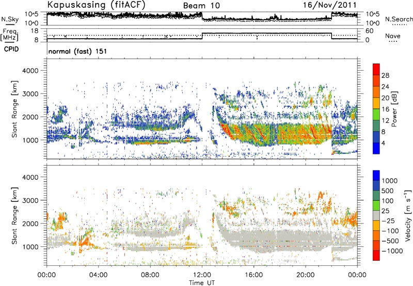The height and width of the screenshot is (286, 413).
Task: Click the "N.Sky" legend label
Action: [10, 19]
